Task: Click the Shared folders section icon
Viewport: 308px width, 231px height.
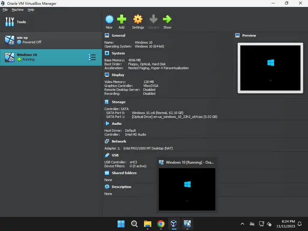Action: click(107, 173)
